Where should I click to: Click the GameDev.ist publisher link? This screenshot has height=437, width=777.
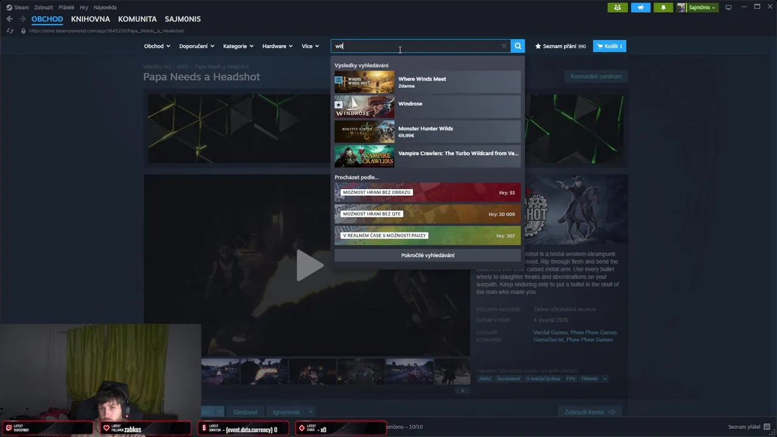[548, 340]
